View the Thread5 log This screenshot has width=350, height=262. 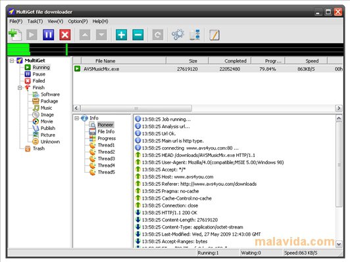coord(107,172)
